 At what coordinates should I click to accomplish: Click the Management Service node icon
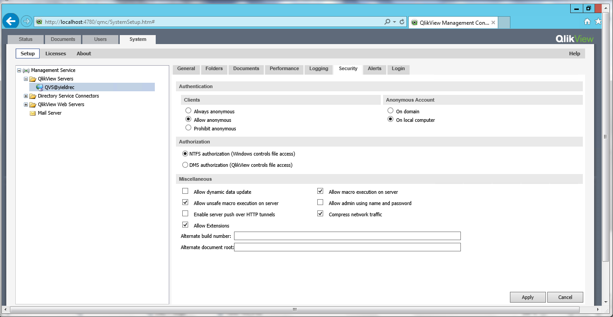(x=26, y=70)
